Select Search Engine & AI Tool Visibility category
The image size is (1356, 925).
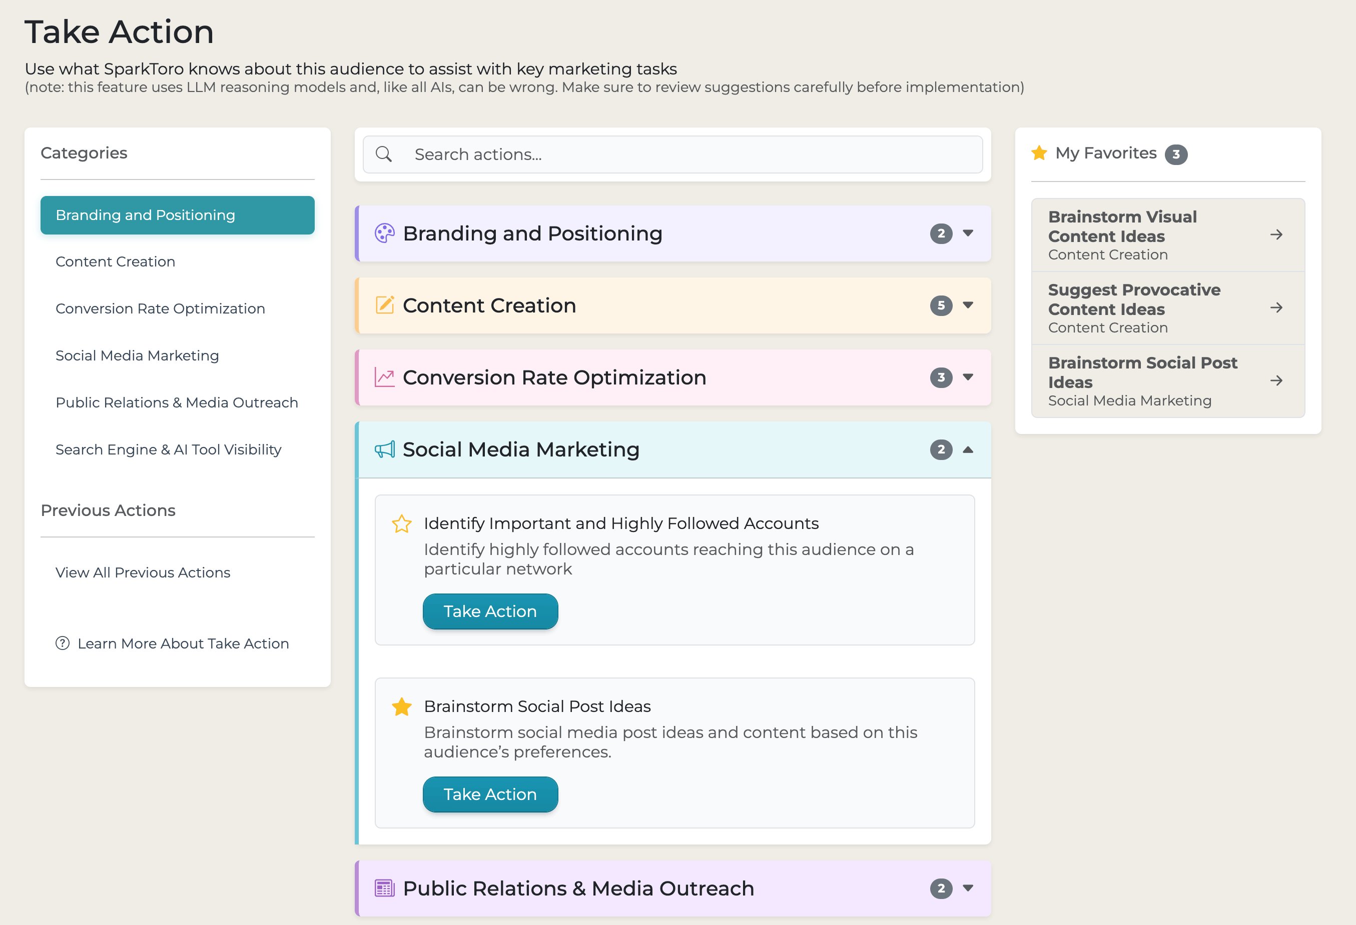(168, 449)
